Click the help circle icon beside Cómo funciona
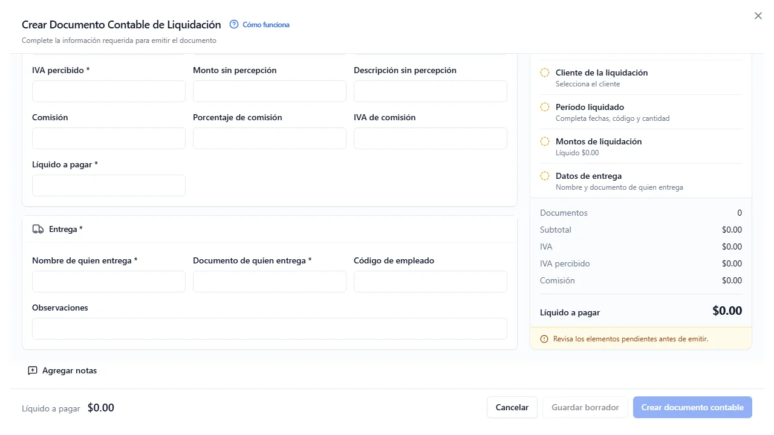The width and height of the screenshot is (774, 435). (234, 25)
